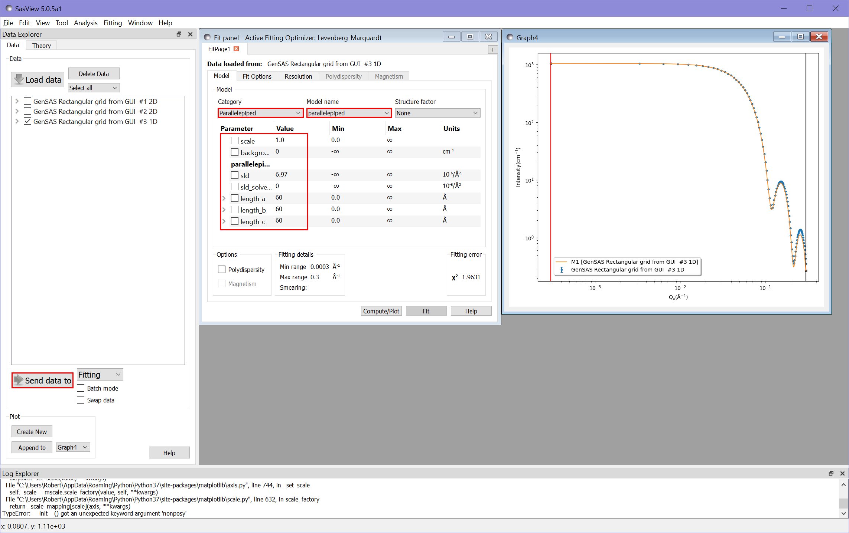Expand the length_a parameter row
Image resolution: width=849 pixels, height=533 pixels.
224,198
